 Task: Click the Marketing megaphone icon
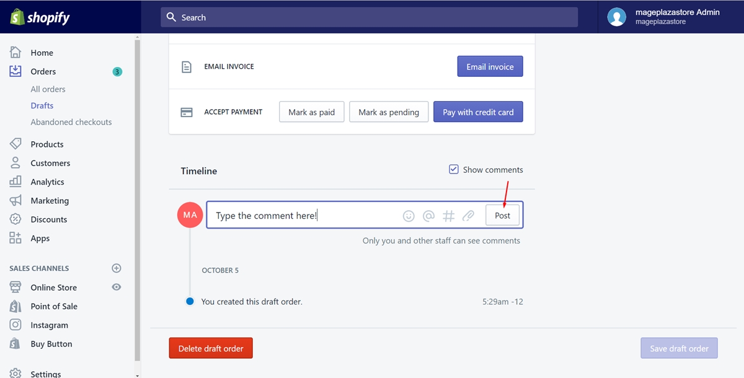click(15, 200)
